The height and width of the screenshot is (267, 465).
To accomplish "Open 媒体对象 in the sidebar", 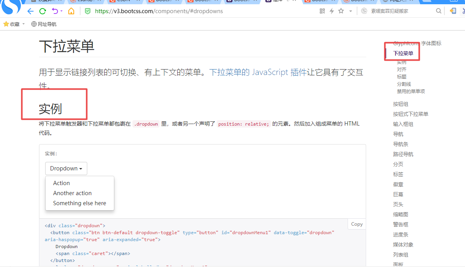I will point(403,245).
